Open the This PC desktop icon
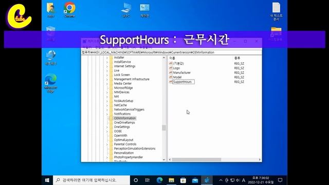 pos(126,10)
